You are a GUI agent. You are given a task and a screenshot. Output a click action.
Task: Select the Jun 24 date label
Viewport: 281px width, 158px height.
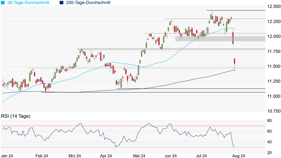(x=171, y=155)
